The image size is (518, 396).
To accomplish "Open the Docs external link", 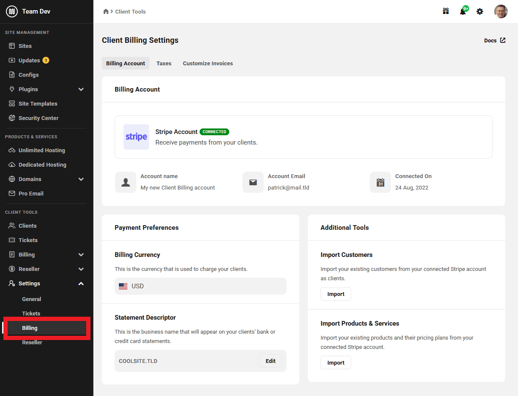I will [495, 40].
